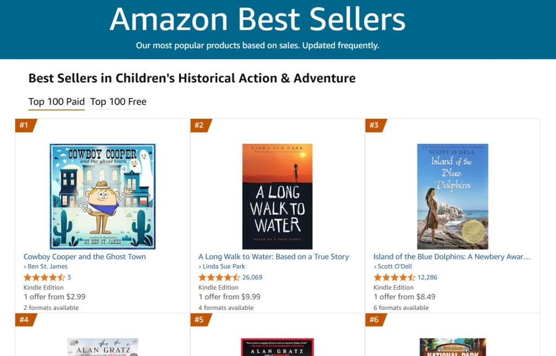Click the A Long Walk to Water cover
This screenshot has height=356, width=556.
click(277, 196)
